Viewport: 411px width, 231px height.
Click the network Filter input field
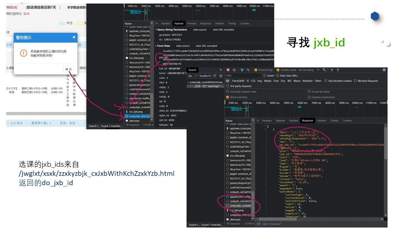[242, 76]
